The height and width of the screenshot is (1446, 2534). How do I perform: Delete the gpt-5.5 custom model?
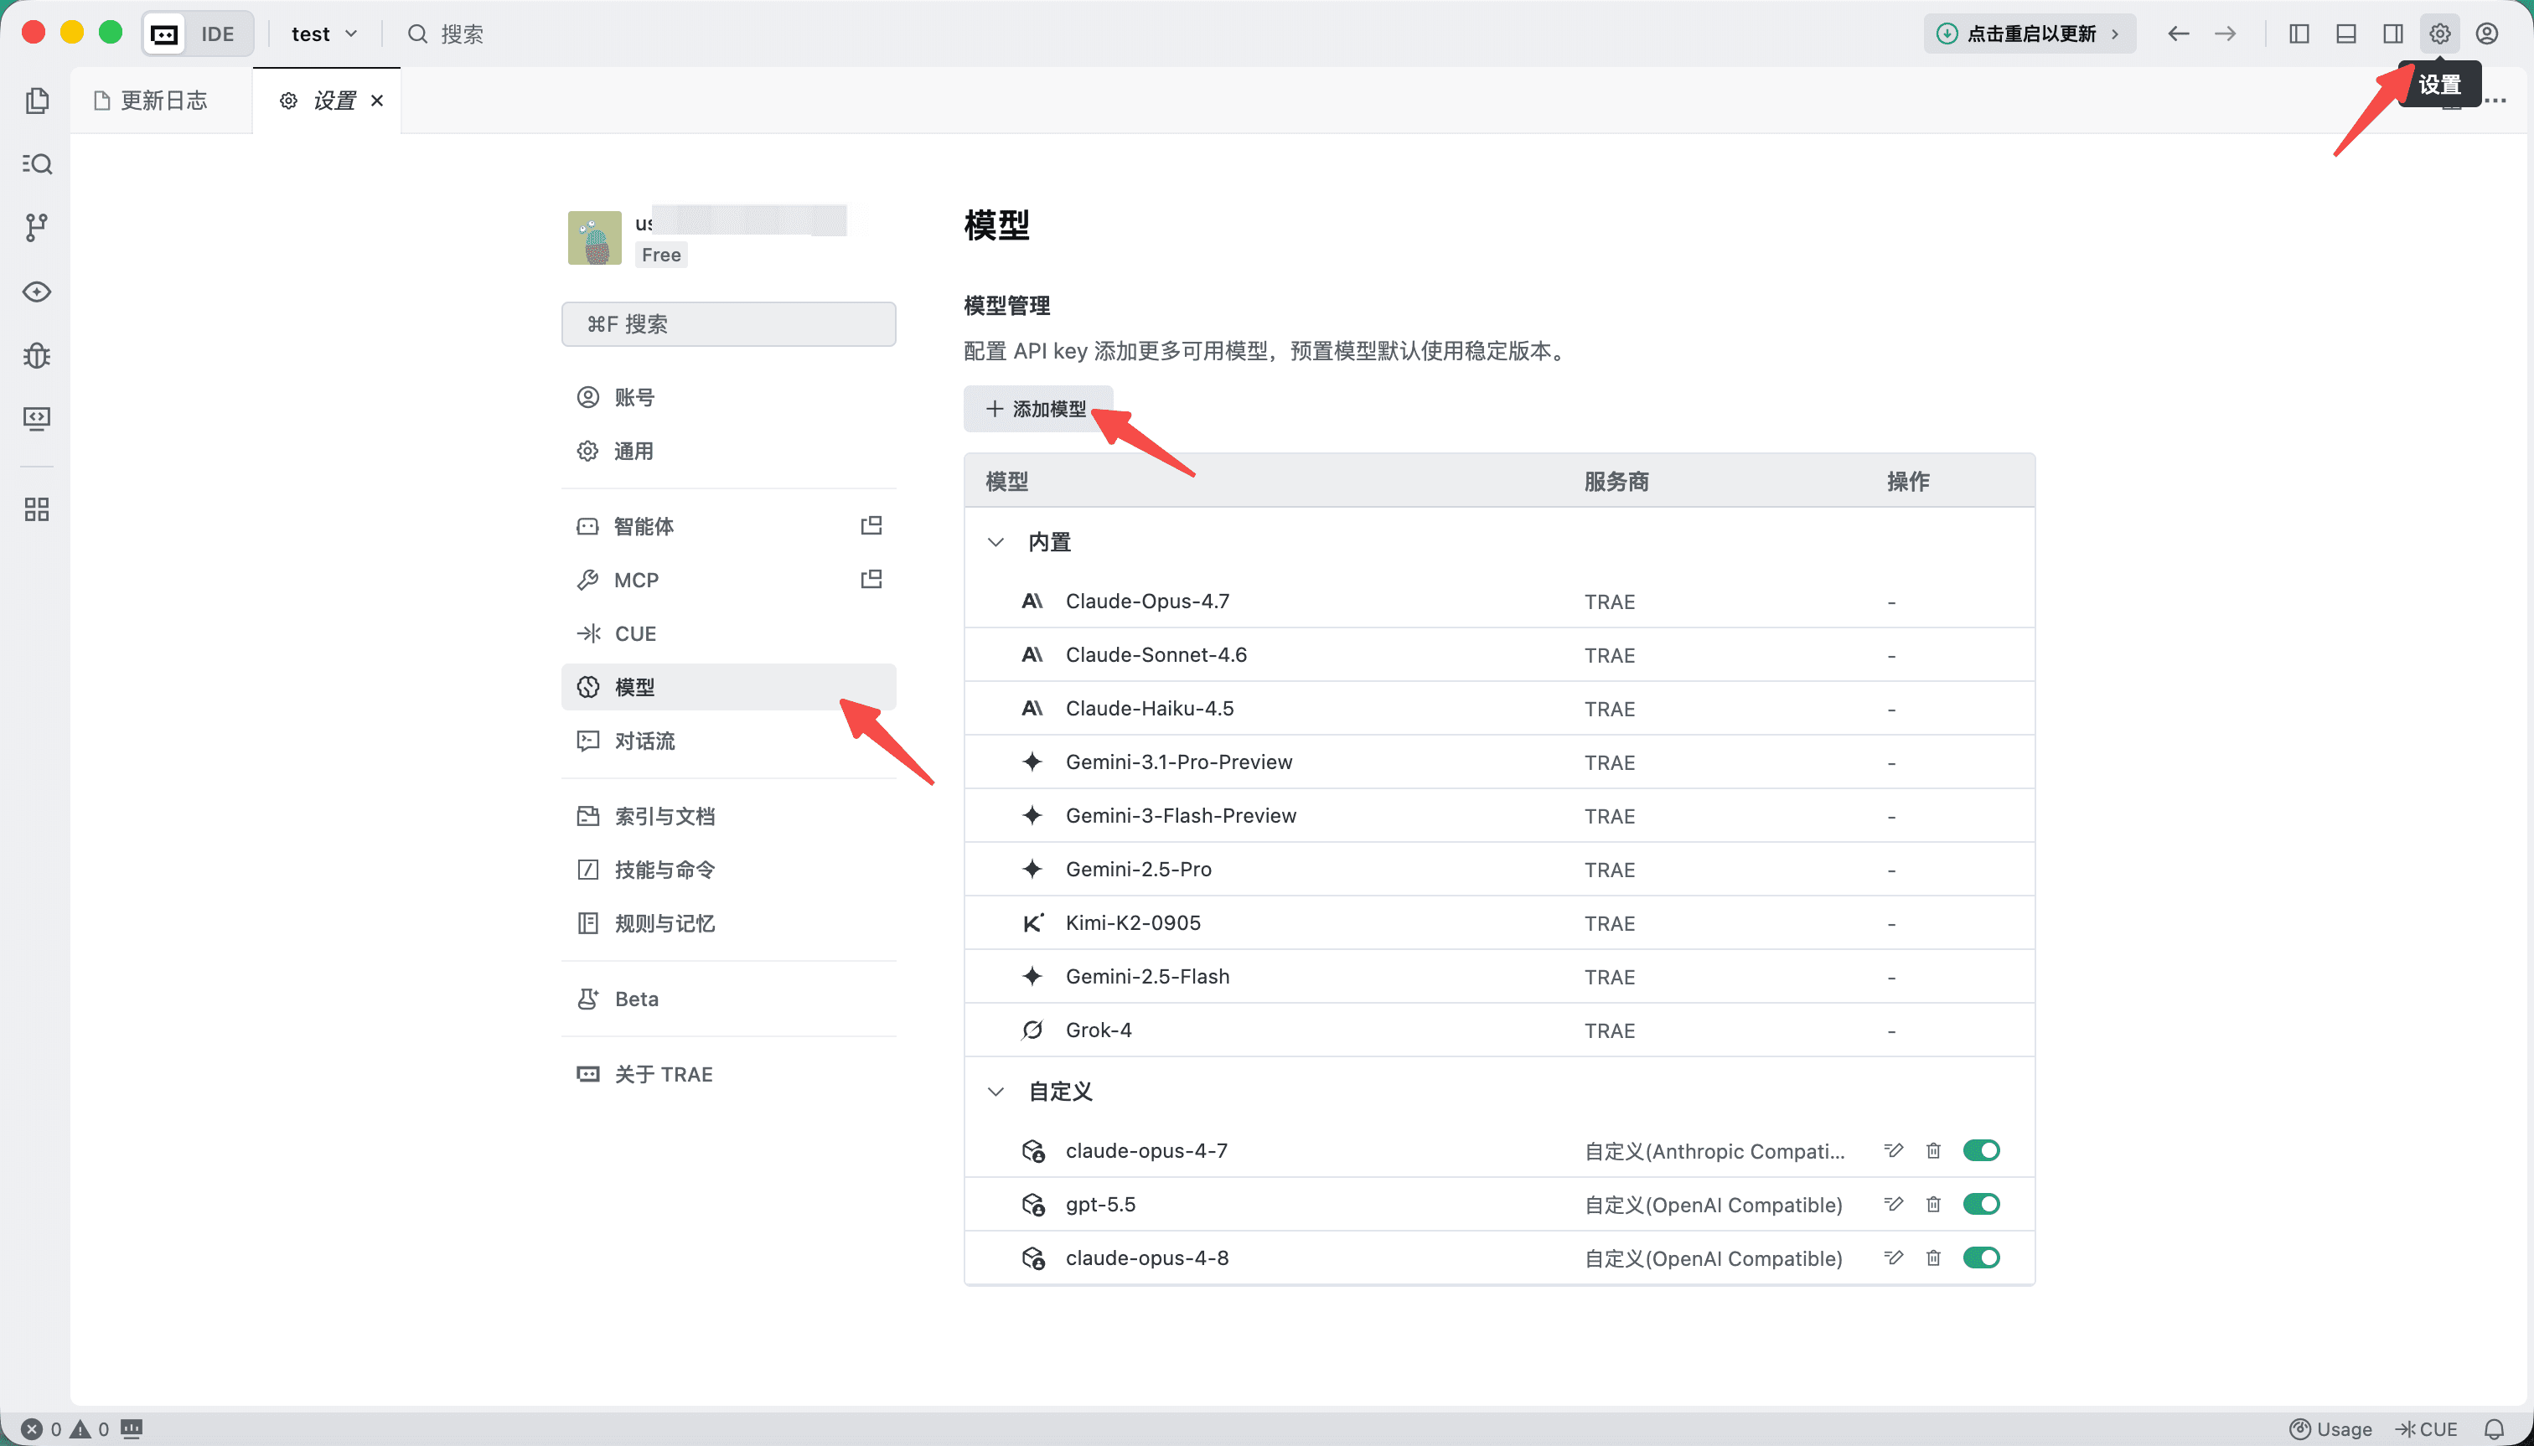pyautogui.click(x=1933, y=1204)
